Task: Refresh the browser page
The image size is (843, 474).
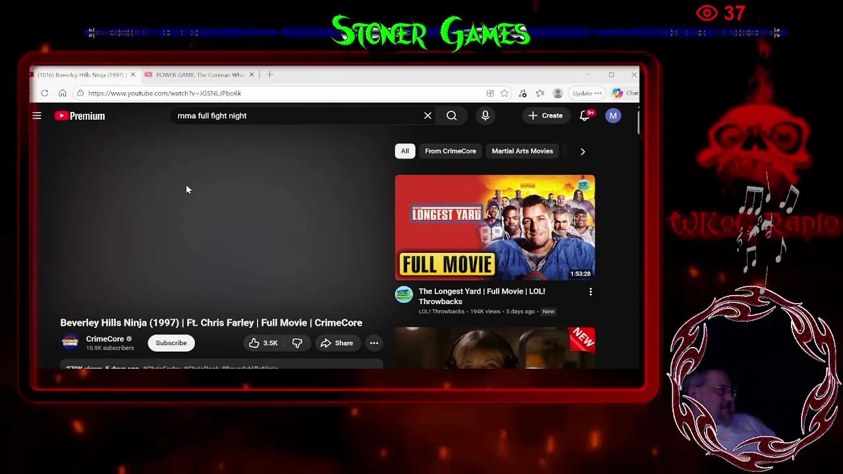Action: click(45, 93)
